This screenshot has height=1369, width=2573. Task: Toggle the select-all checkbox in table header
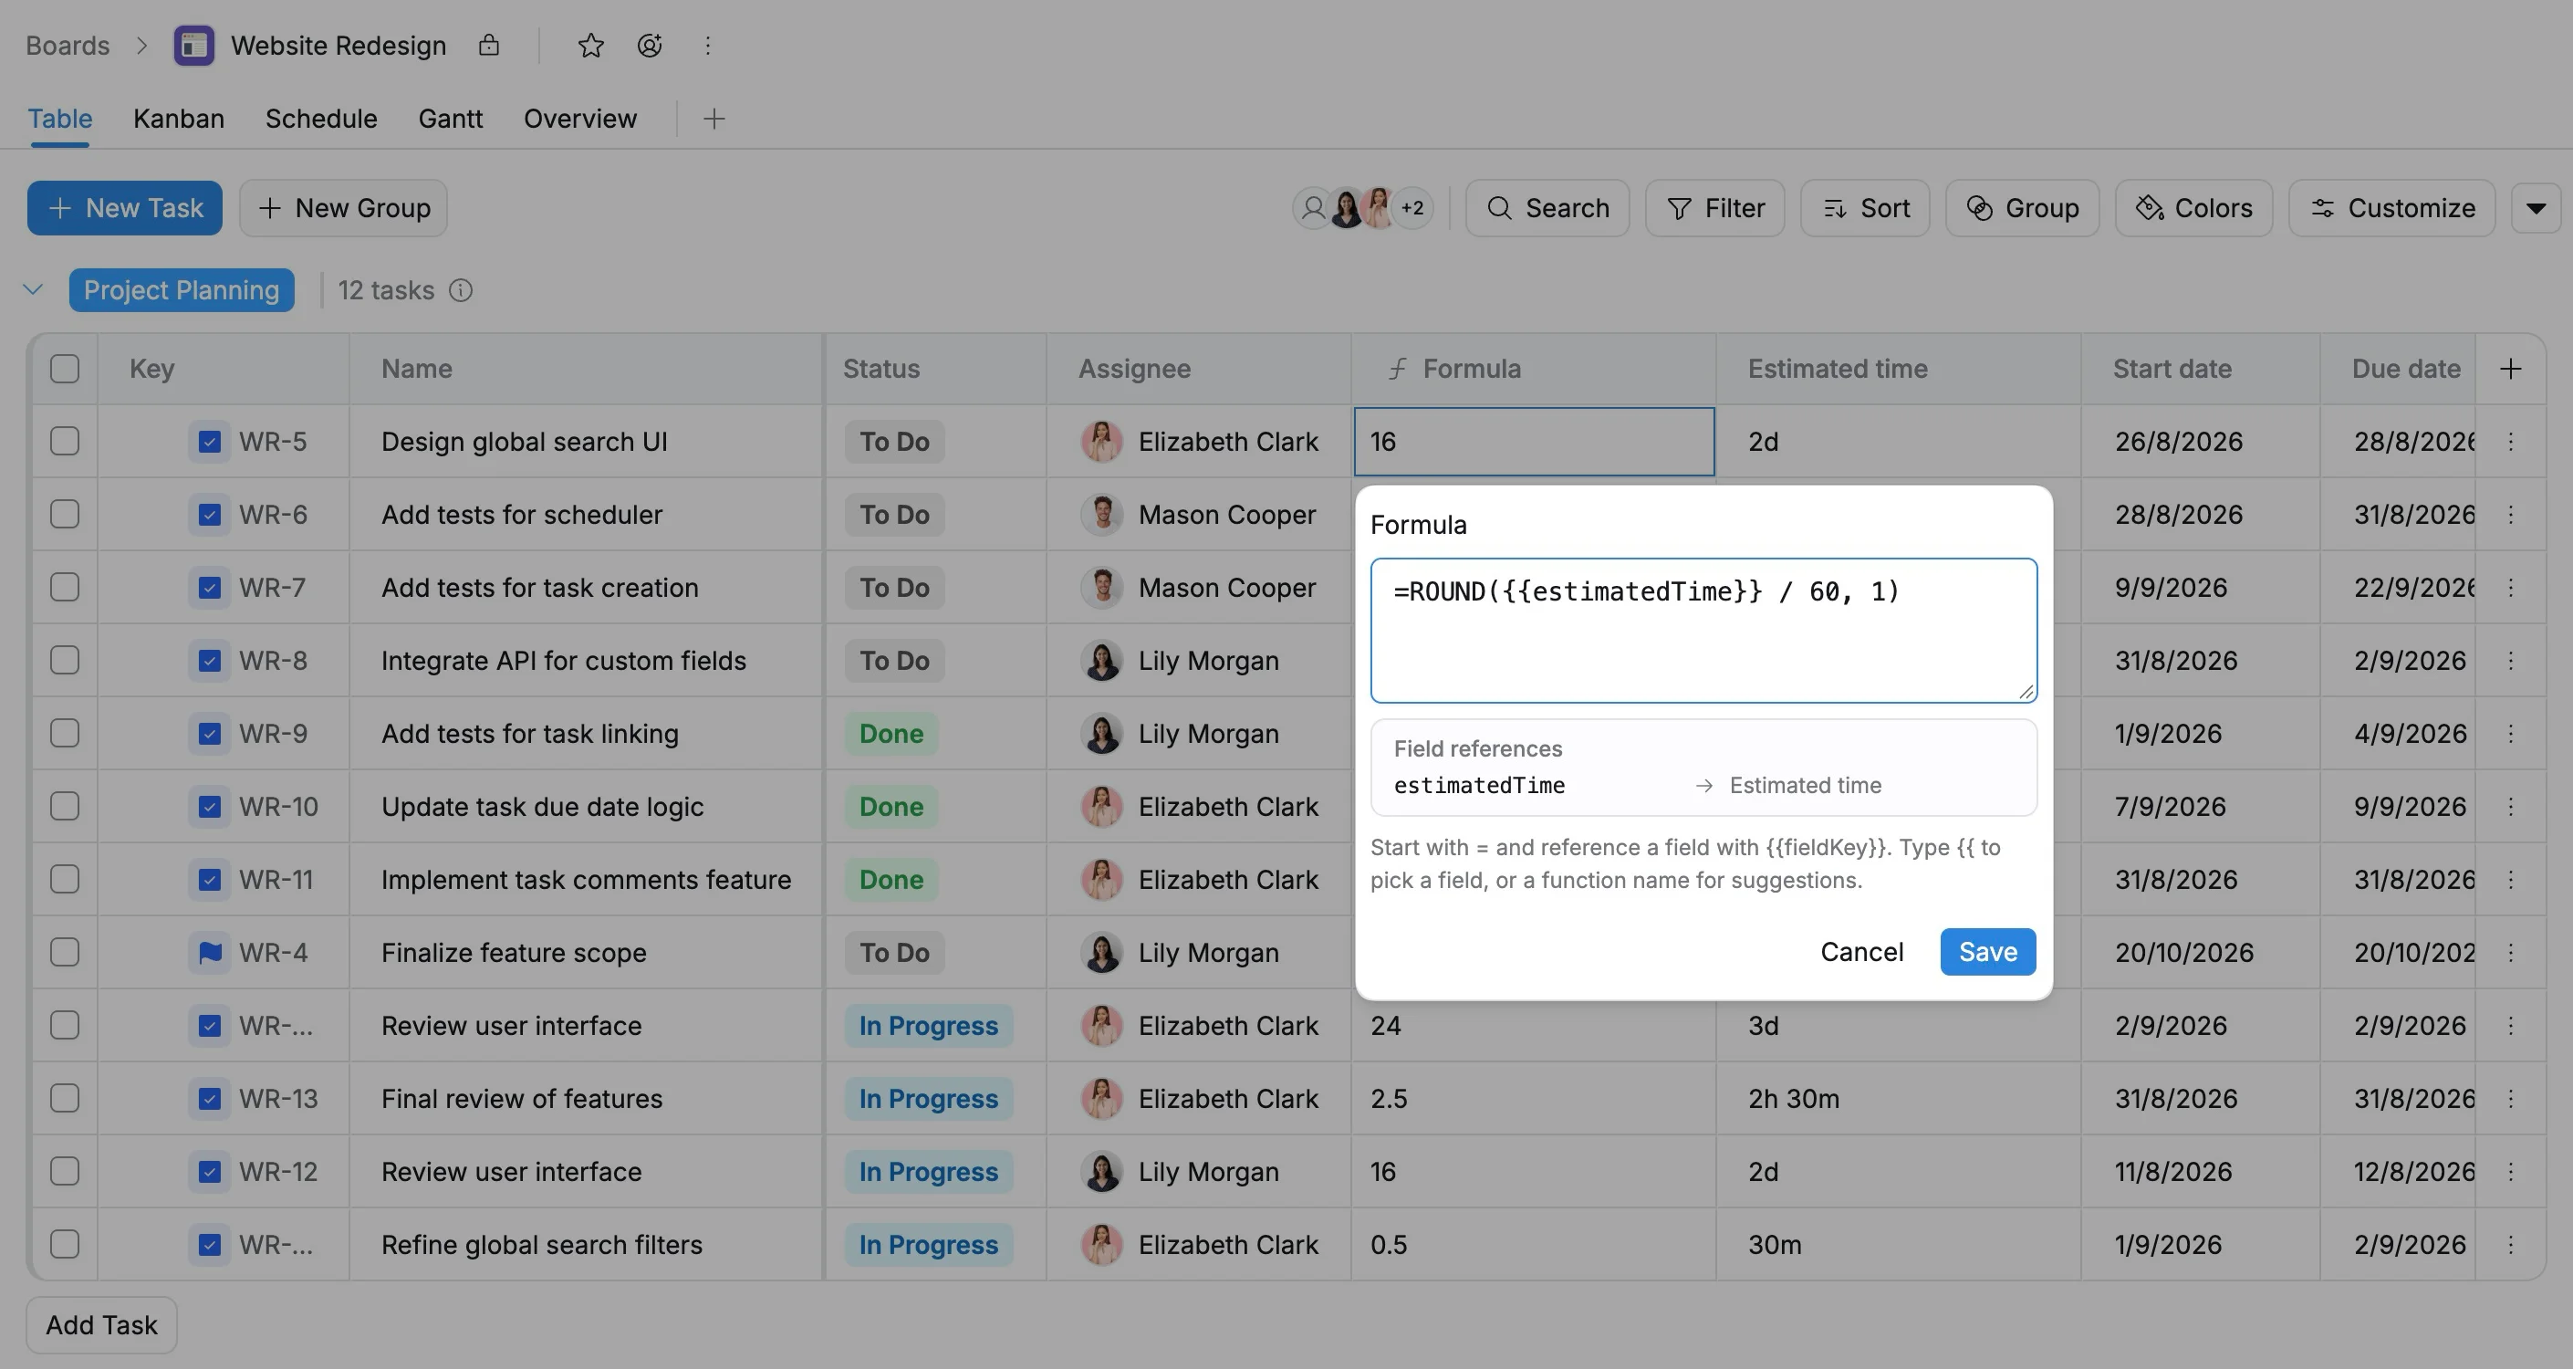pyautogui.click(x=65, y=369)
